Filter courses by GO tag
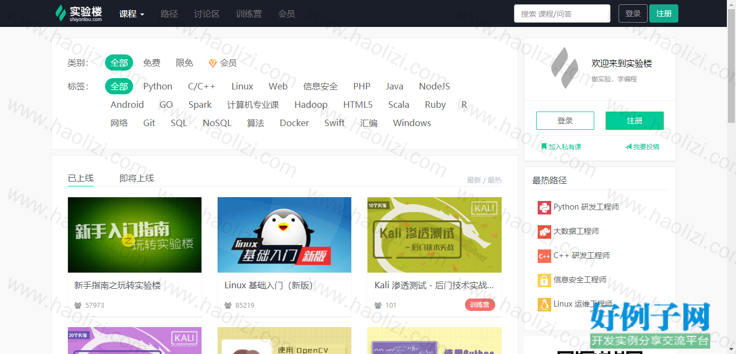Screen dimensions: 736x354 166,105
